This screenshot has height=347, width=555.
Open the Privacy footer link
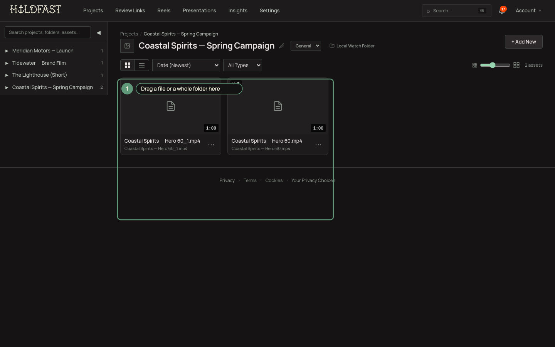tap(227, 180)
